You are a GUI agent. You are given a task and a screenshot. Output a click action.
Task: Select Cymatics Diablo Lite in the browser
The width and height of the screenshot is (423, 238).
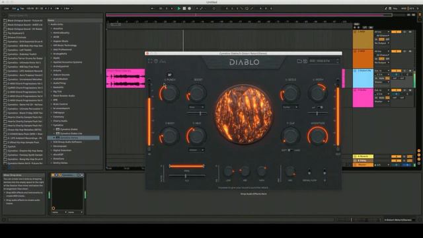71,134
